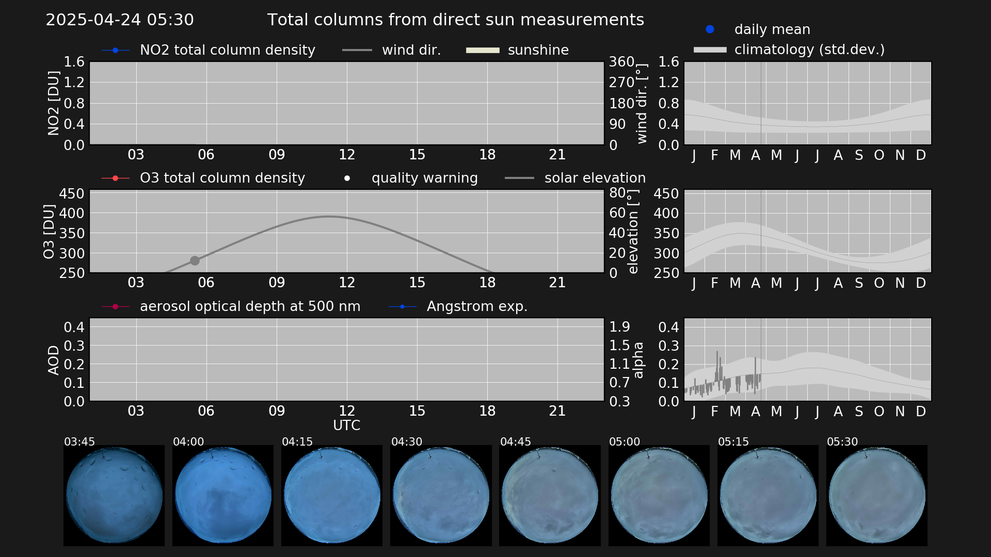Click the 'solar elevation' legend label
The width and height of the screenshot is (991, 557).
[595, 178]
